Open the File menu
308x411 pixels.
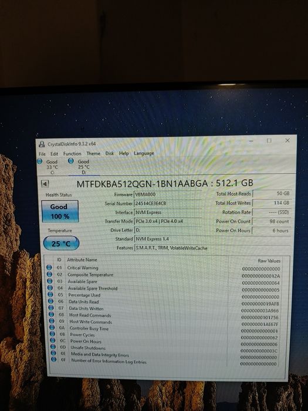(42, 154)
